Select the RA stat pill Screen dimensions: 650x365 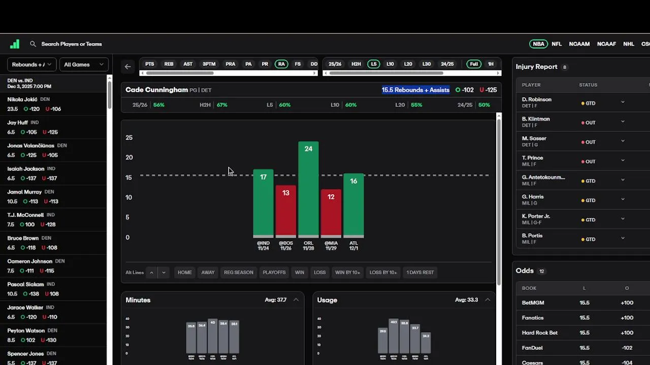[281, 64]
